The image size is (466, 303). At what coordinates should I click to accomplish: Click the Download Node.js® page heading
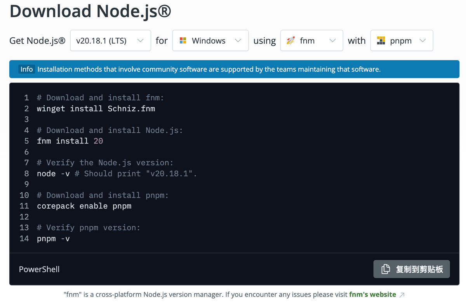point(90,11)
